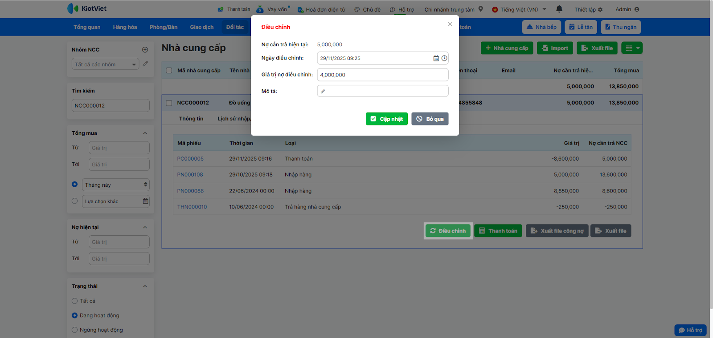The image size is (713, 338).
Task: Open the column display options dropdown
Action: pyautogui.click(x=633, y=48)
